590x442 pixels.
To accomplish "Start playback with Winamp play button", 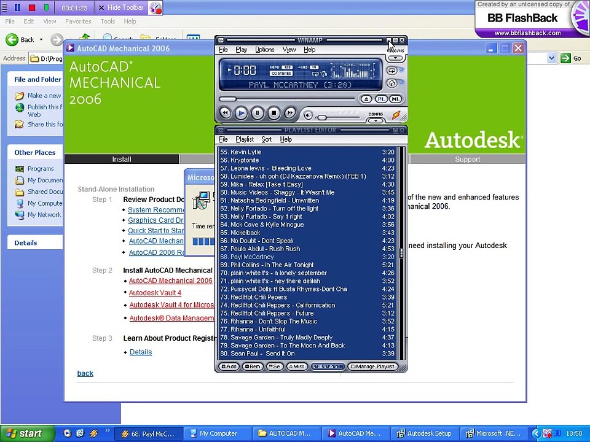I will (241, 113).
